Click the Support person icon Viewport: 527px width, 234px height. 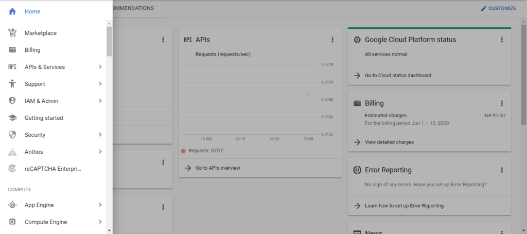point(12,84)
